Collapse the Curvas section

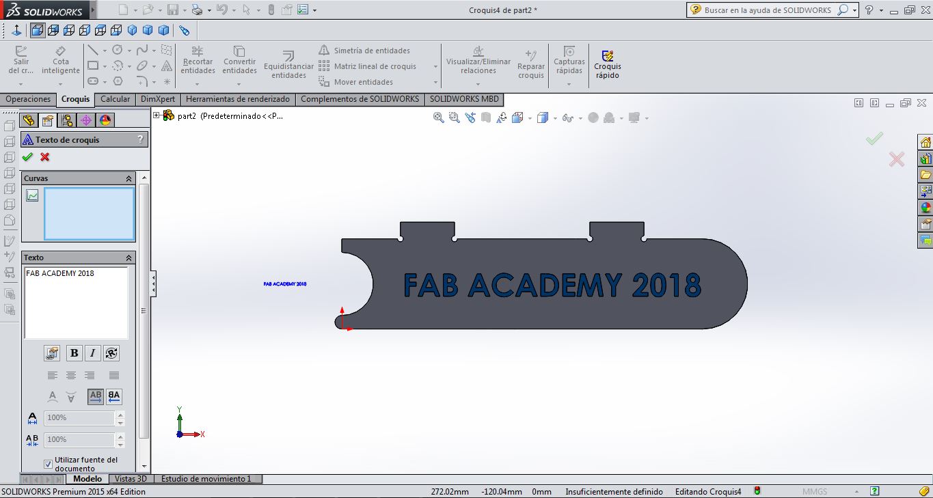tap(129, 178)
